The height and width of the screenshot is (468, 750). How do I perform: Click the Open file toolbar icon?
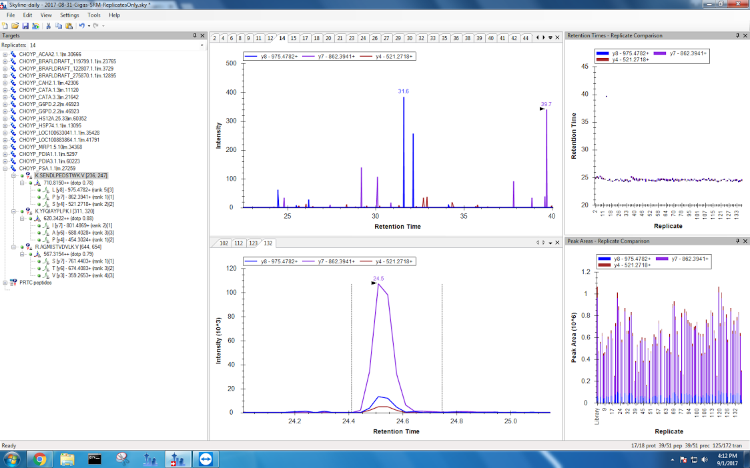coord(15,25)
